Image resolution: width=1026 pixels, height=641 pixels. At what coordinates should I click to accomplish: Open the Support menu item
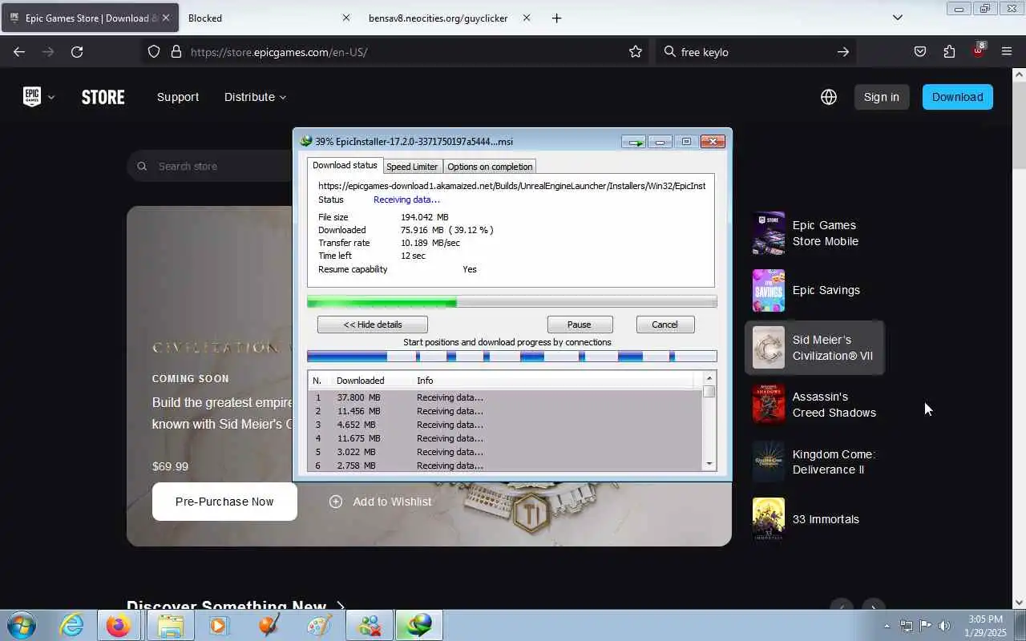pos(178,97)
